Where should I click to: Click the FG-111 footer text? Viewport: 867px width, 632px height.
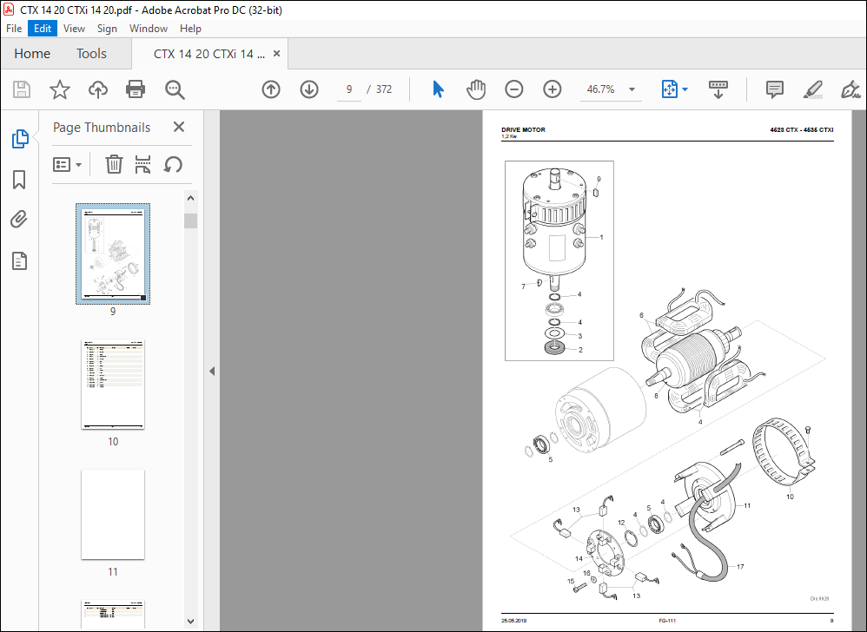point(667,621)
